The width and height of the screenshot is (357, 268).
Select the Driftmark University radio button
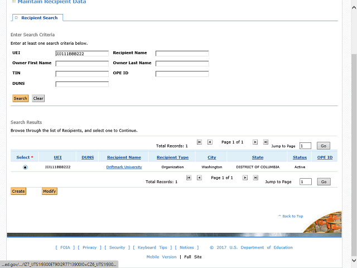[x=25, y=167]
